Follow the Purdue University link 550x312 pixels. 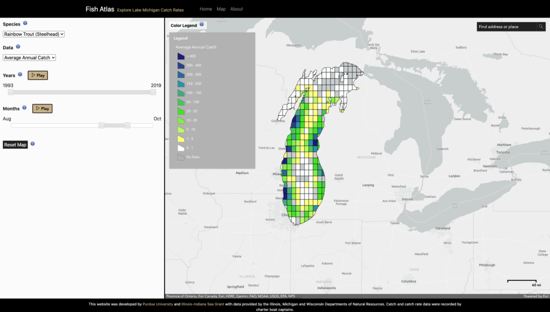tap(157, 304)
